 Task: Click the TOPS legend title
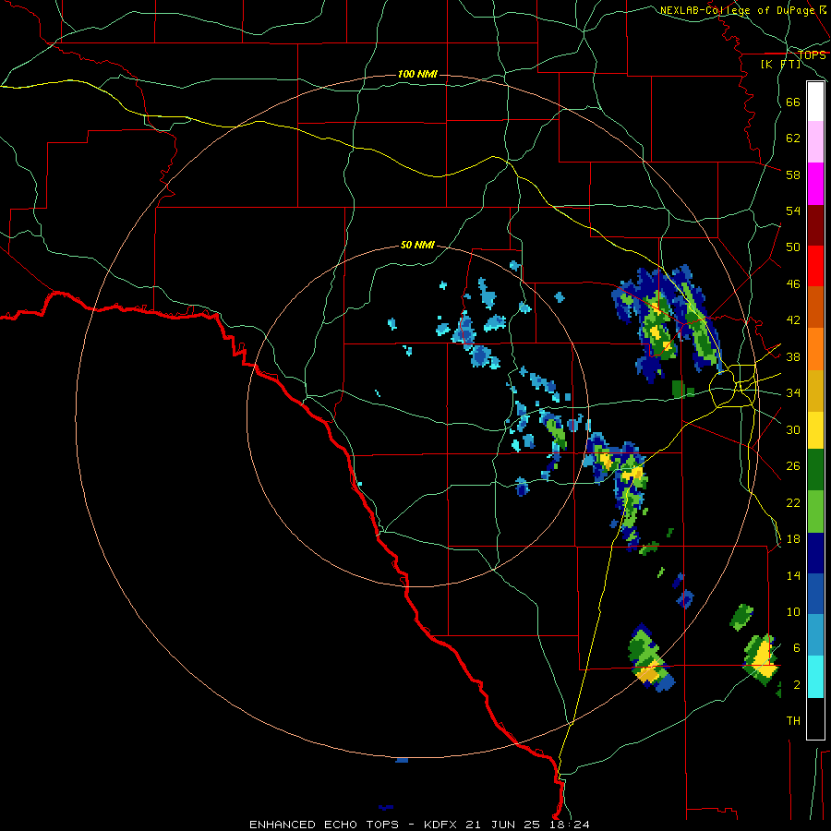tap(812, 54)
